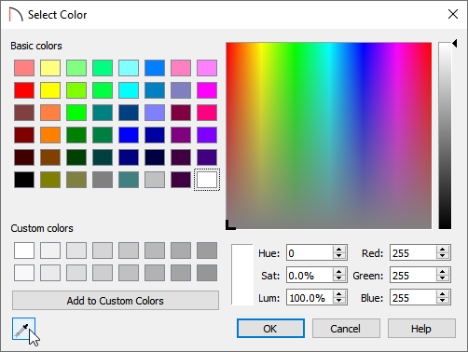Screen dimensions: 468x352
Task: Increase Green with up spinner arrow
Action: point(443,271)
